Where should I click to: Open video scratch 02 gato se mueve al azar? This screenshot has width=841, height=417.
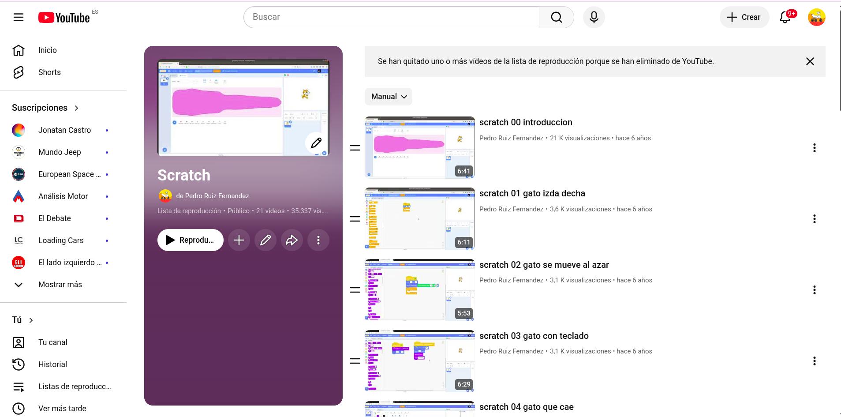coord(544,265)
